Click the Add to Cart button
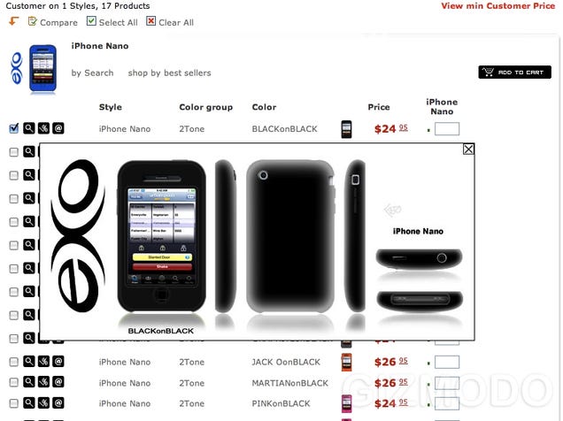The width and height of the screenshot is (563, 421). (514, 72)
